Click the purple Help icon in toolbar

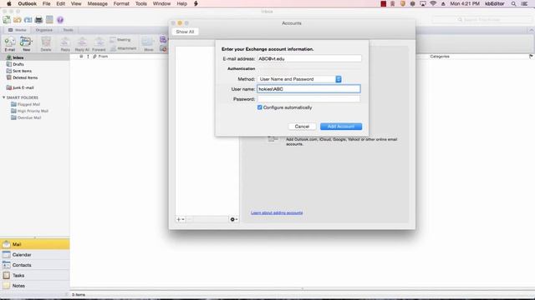60,20
